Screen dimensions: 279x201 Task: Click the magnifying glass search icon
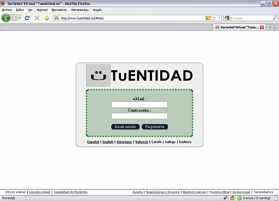[275, 18]
